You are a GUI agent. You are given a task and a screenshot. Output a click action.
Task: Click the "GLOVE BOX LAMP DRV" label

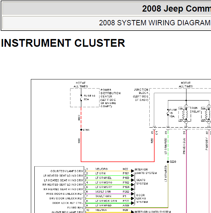click(x=67, y=212)
